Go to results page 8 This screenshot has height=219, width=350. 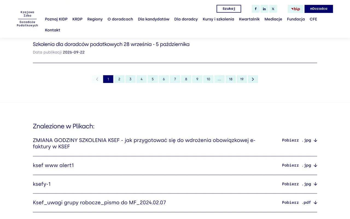[x=186, y=79]
